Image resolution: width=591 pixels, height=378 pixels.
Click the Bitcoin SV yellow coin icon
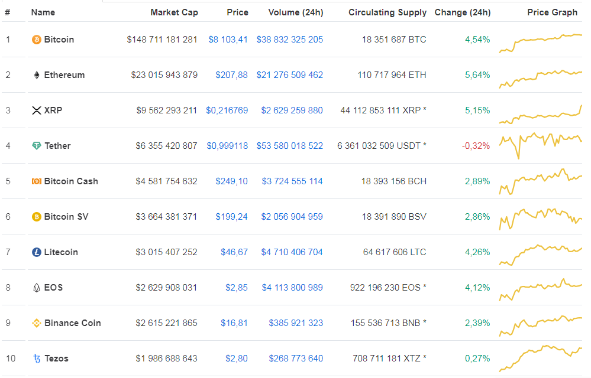pyautogui.click(x=37, y=217)
